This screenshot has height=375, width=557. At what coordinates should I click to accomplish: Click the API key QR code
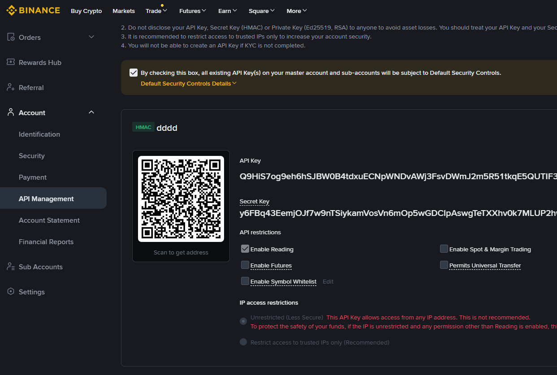[x=181, y=198]
